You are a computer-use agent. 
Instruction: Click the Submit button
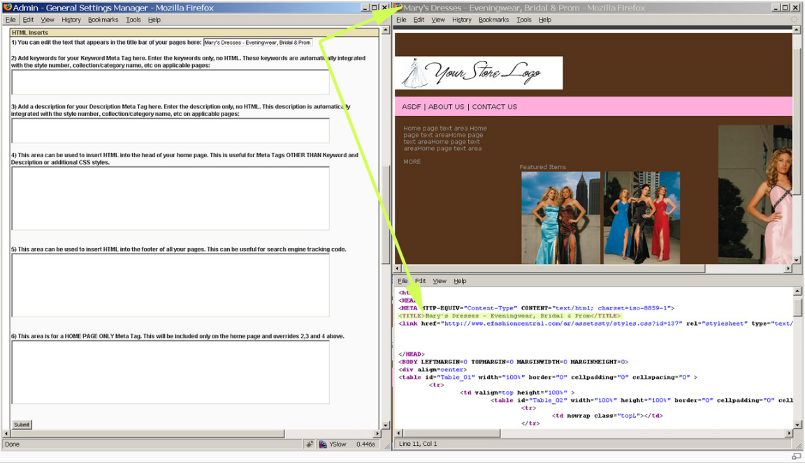pos(22,424)
